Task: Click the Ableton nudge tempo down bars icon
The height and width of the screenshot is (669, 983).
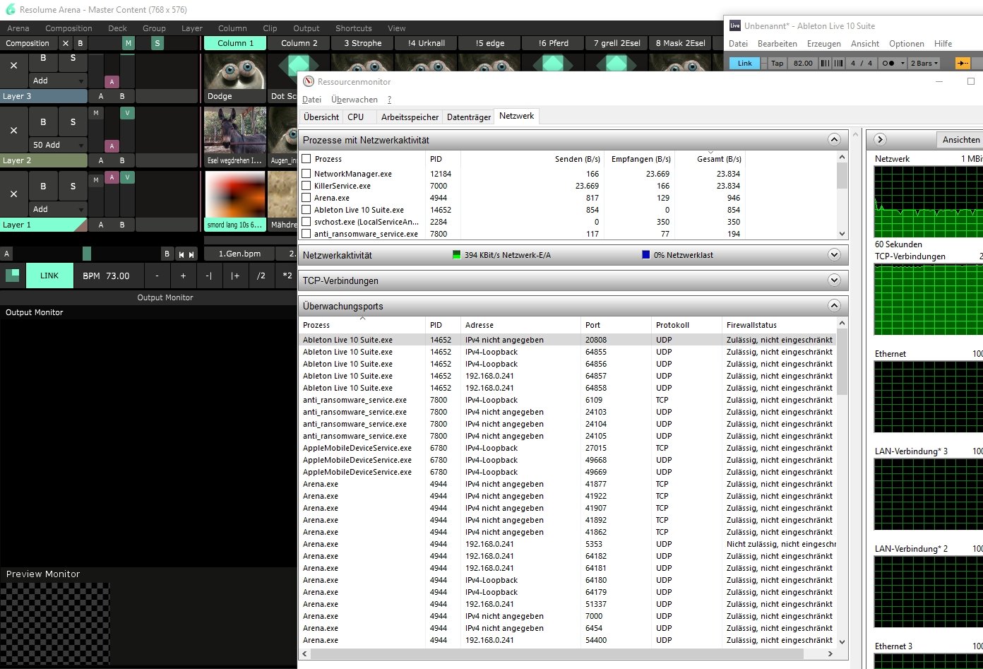Action: tap(825, 63)
